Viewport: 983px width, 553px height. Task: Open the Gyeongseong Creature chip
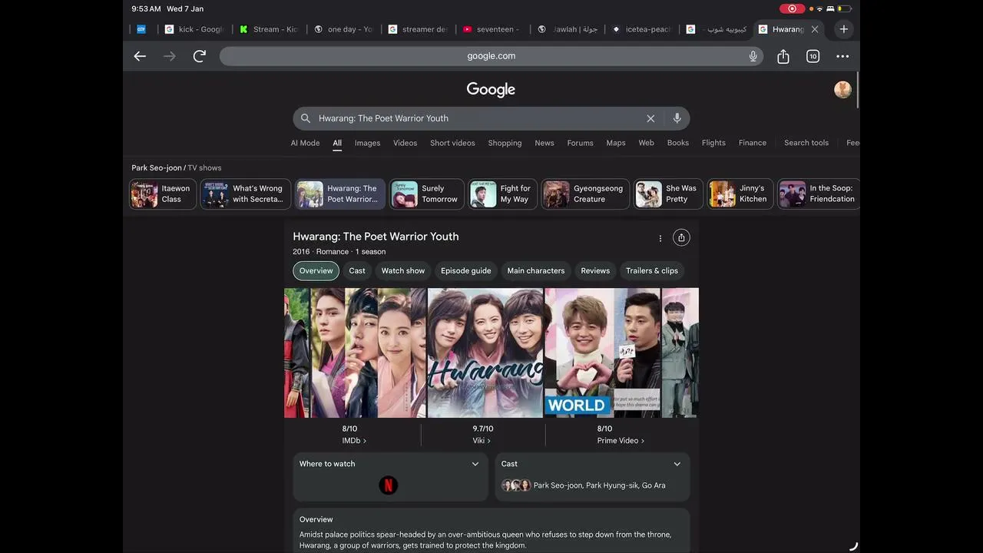coord(585,194)
